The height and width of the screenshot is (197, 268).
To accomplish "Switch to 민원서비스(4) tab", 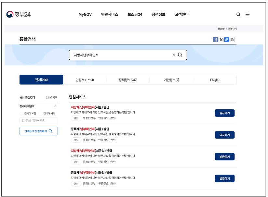I will [85, 80].
